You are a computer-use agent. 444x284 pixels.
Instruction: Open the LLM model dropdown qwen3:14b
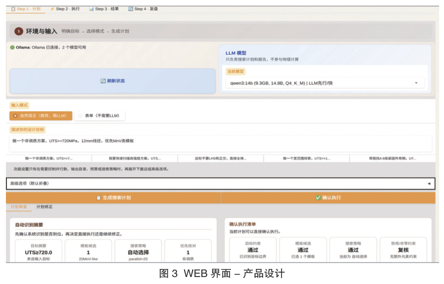pyautogui.click(x=325, y=83)
